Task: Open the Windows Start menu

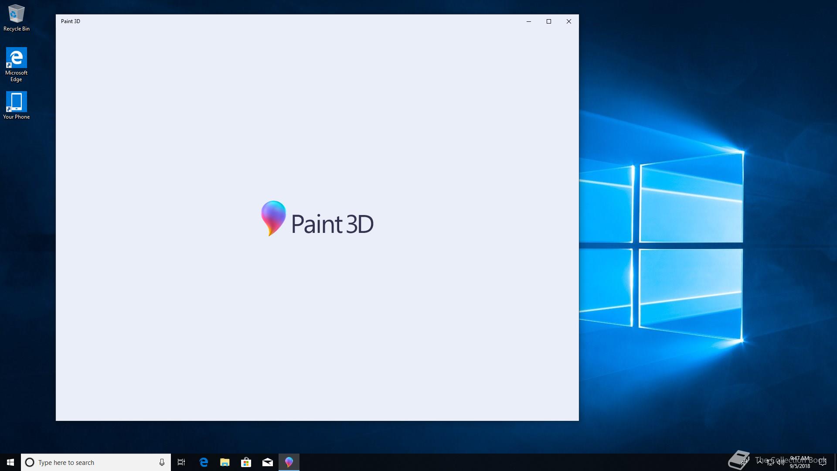Action: [x=10, y=462]
